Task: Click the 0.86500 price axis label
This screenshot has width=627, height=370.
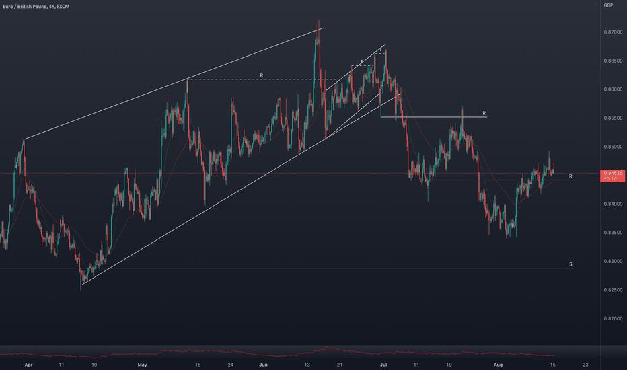Action: tap(613, 61)
